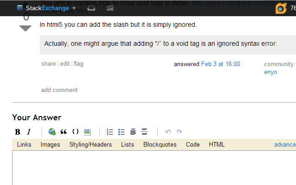Screen dimensions: 296x185
Task: Click add comment under the answer
Action: (59, 90)
